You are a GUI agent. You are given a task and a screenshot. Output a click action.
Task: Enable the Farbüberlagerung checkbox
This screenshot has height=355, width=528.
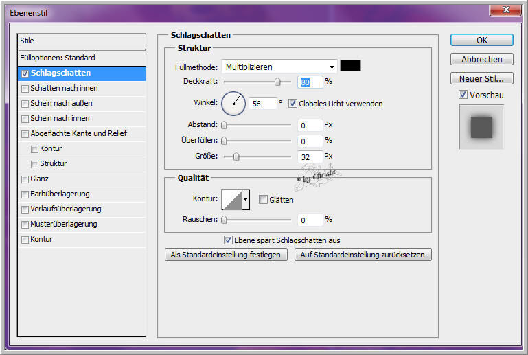pyautogui.click(x=25, y=194)
